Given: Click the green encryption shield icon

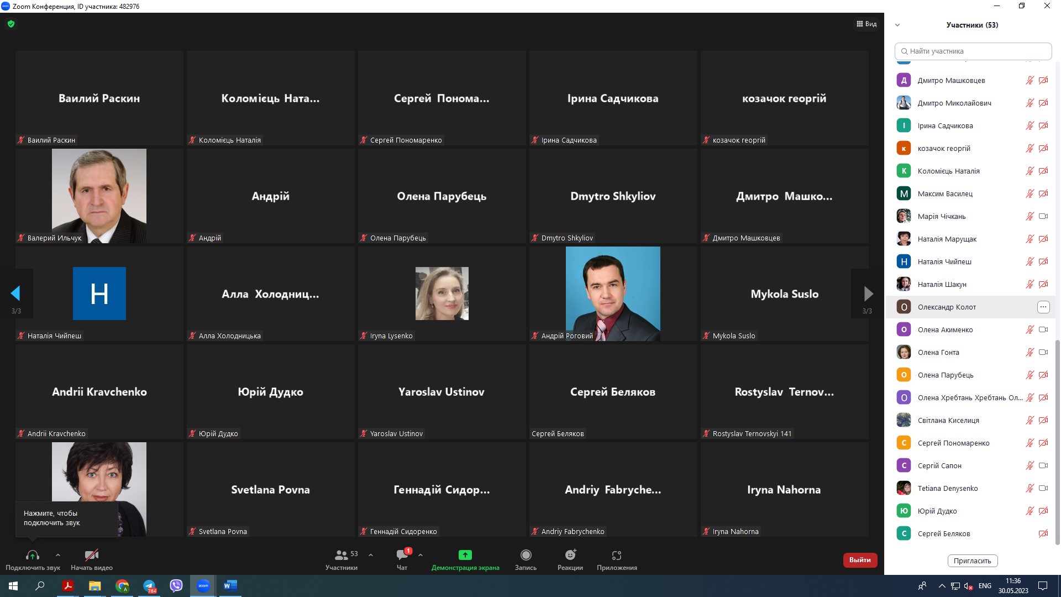Looking at the screenshot, I should (11, 24).
